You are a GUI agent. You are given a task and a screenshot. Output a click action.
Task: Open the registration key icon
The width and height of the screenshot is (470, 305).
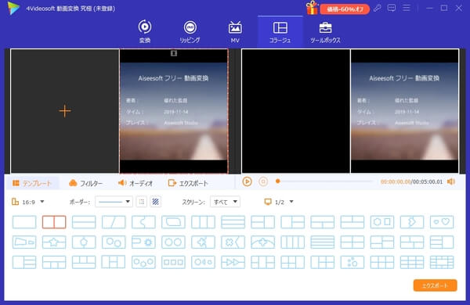[x=377, y=8]
